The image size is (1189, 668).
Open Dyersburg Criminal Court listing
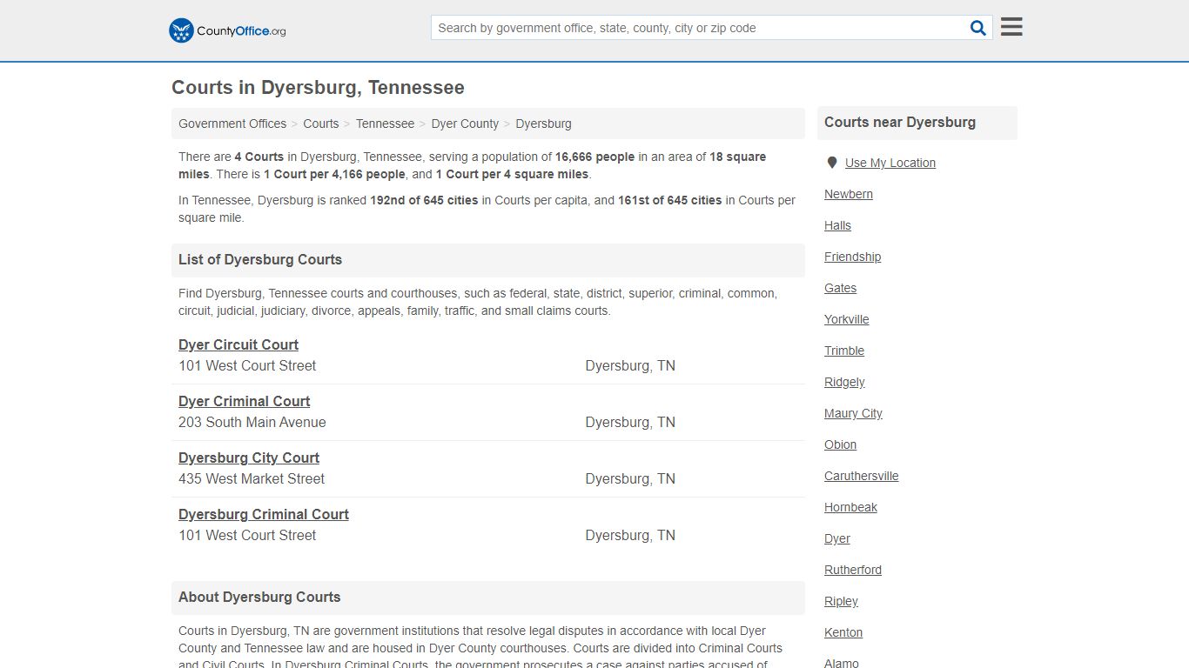[264, 514]
